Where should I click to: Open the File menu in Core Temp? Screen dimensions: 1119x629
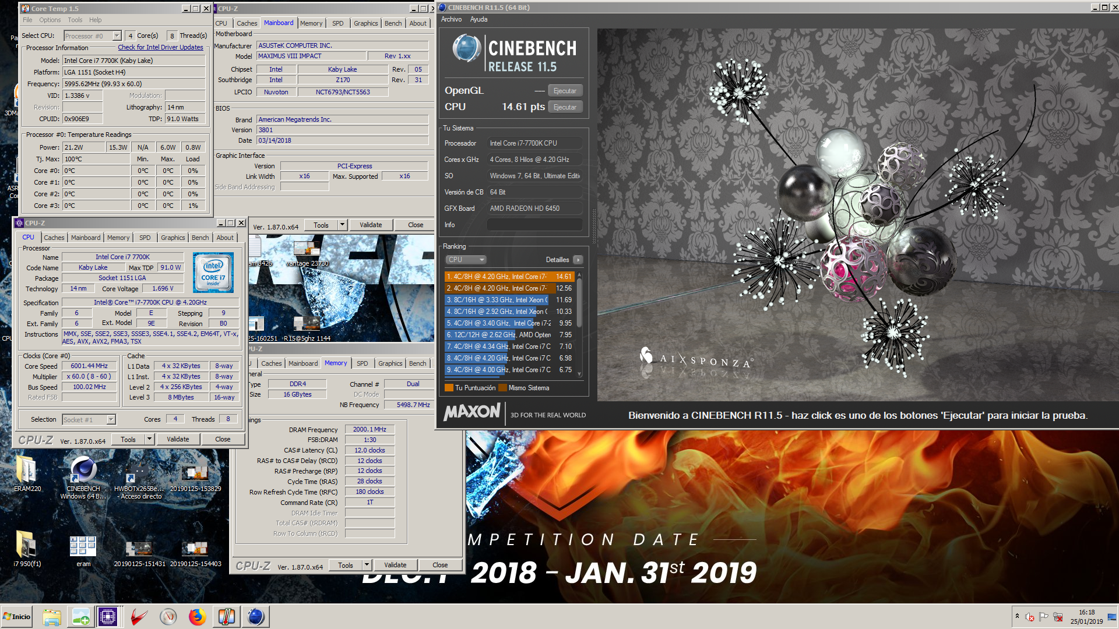27,20
